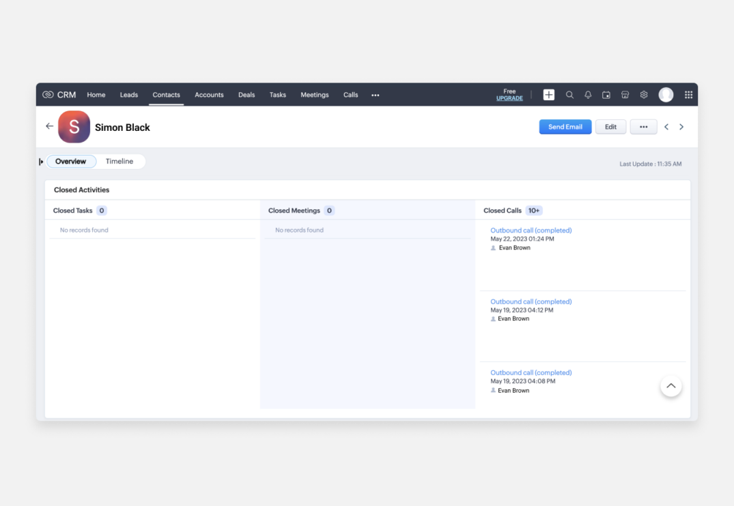Click the scroll-to-top circular arrow button
This screenshot has height=506, width=734.
(671, 386)
